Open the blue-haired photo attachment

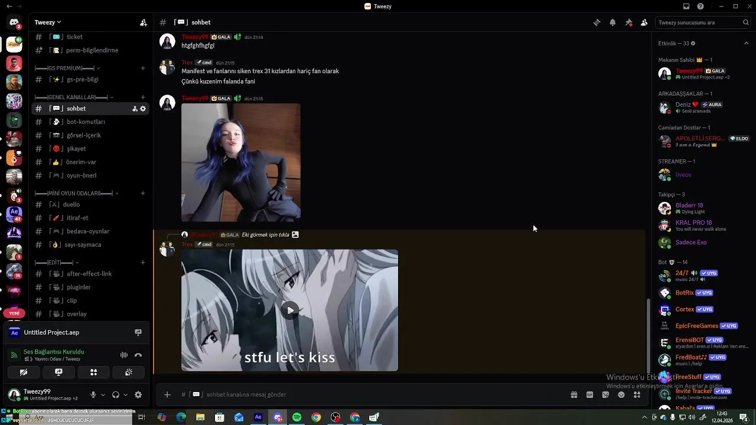pyautogui.click(x=241, y=162)
